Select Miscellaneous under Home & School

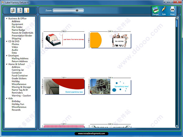coord(19,84)
